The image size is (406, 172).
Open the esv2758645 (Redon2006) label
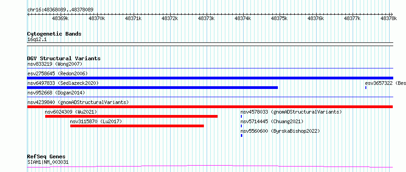(x=57, y=73)
